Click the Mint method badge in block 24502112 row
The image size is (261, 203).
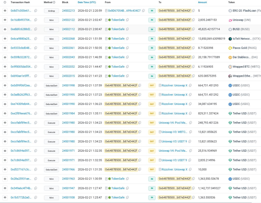[x=51, y=29]
